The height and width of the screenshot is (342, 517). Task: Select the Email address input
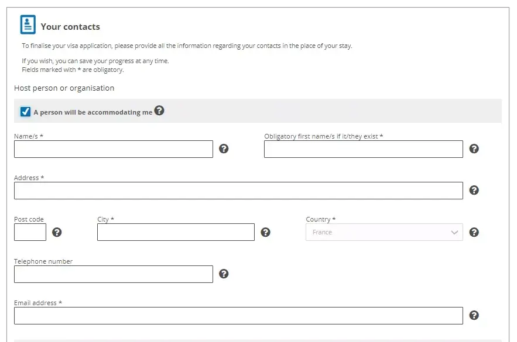pos(238,316)
